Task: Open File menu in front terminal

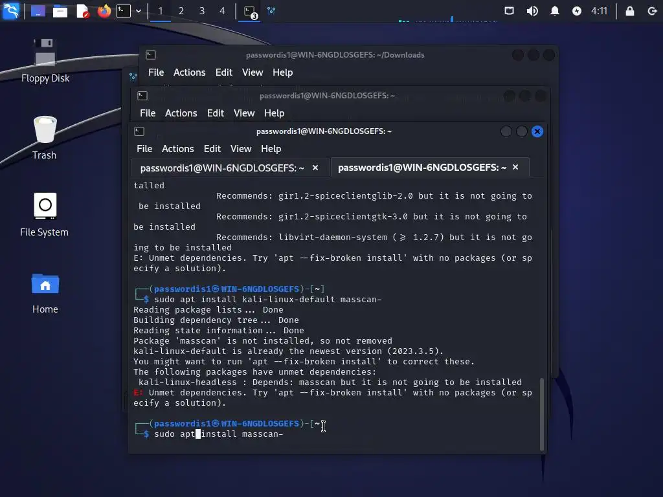Action: click(144, 149)
